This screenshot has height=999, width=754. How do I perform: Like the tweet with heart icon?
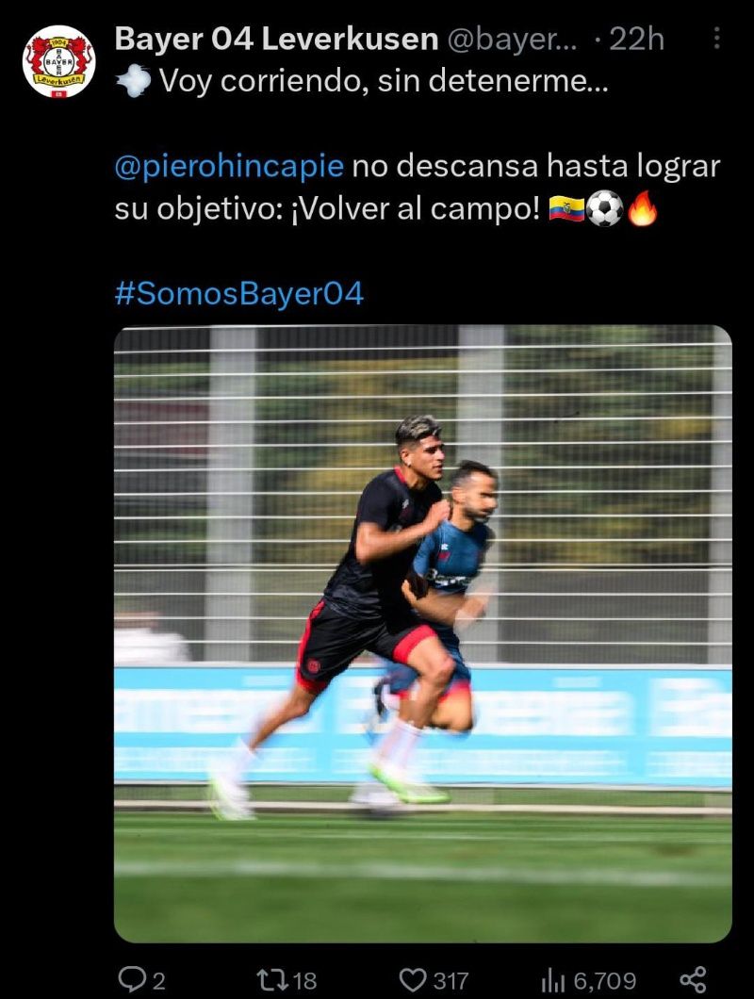pyautogui.click(x=413, y=979)
